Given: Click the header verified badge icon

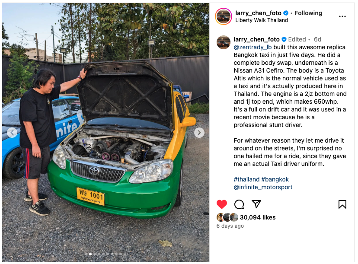Looking at the screenshot, I should point(286,13).
